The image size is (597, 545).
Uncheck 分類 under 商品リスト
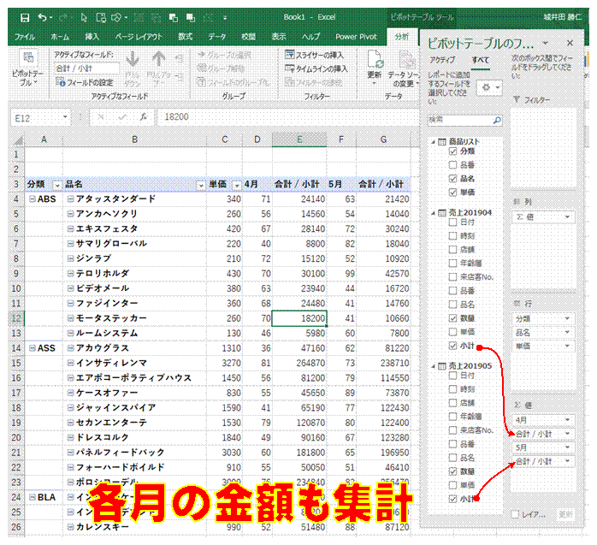(452, 151)
